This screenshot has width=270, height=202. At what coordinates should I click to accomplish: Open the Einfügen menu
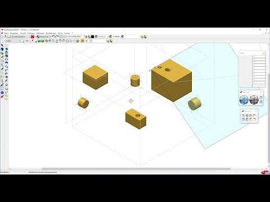31,33
